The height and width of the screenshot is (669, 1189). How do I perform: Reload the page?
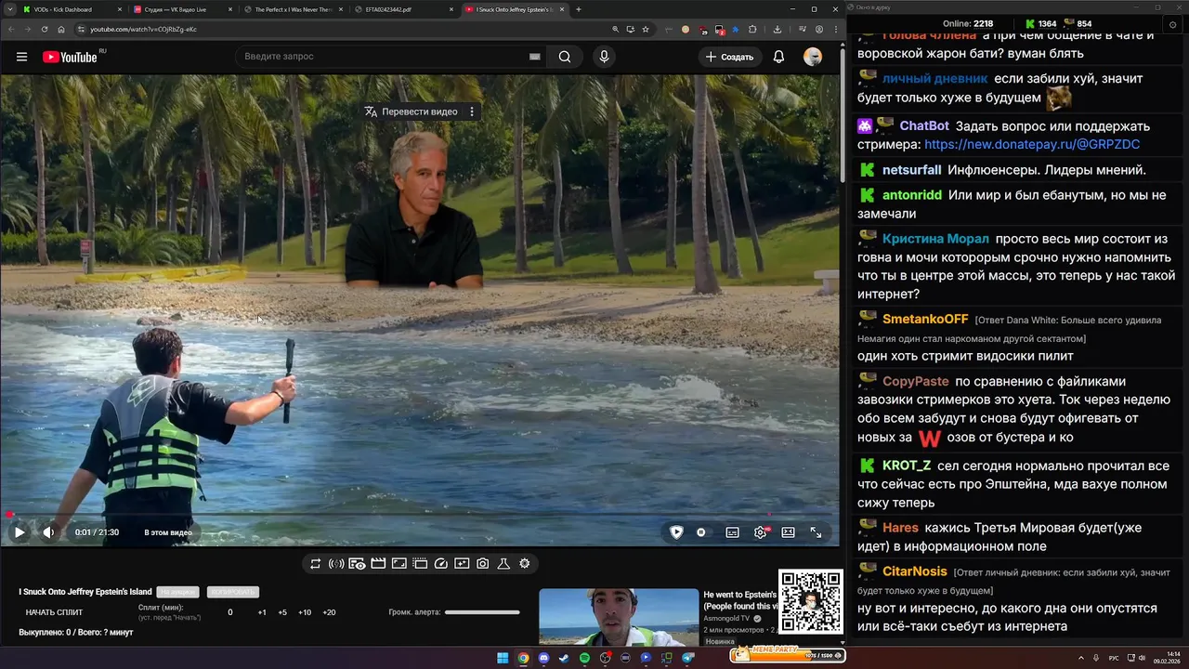coord(45,29)
